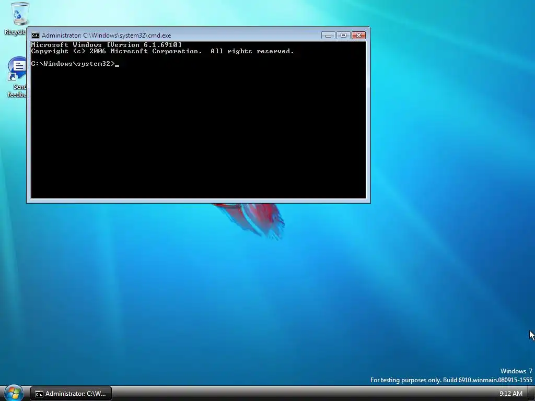535x401 pixels.
Task: Click the cmd.exe title bar system icon
Action: click(36, 36)
